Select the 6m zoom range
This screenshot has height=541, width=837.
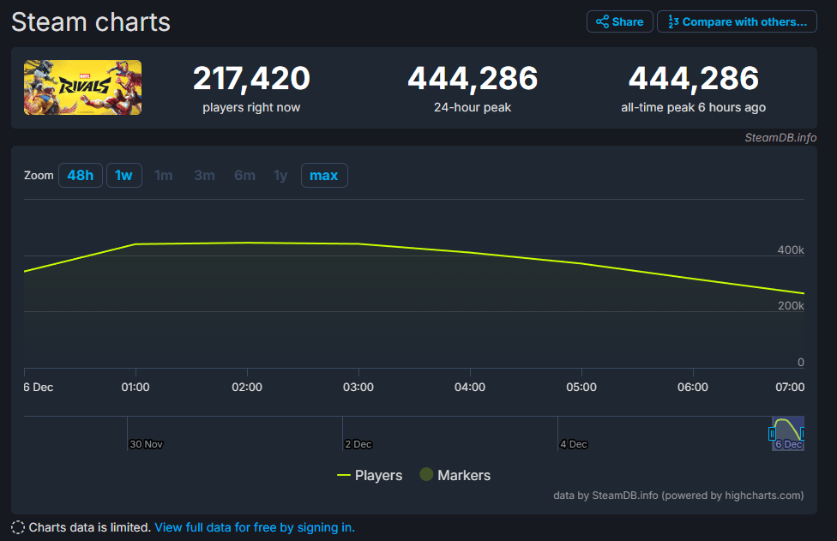[245, 175]
